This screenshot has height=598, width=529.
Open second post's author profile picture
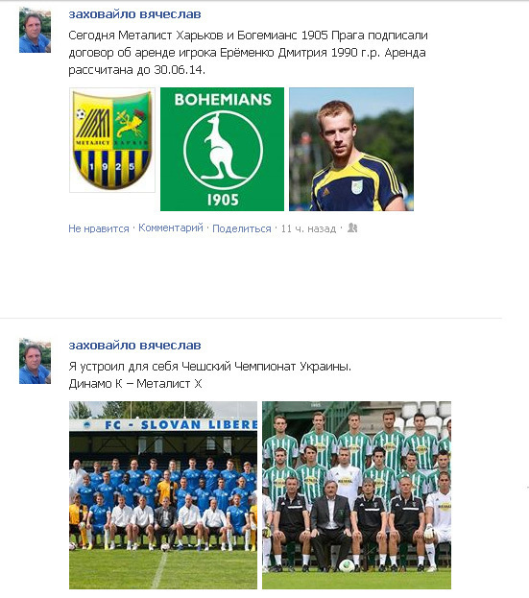click(36, 361)
